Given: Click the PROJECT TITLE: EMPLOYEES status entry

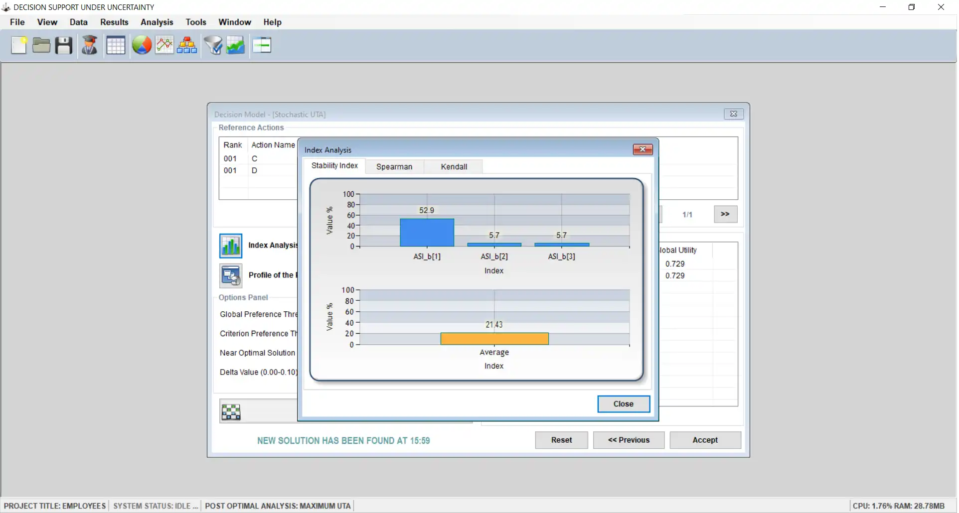Looking at the screenshot, I should point(55,506).
